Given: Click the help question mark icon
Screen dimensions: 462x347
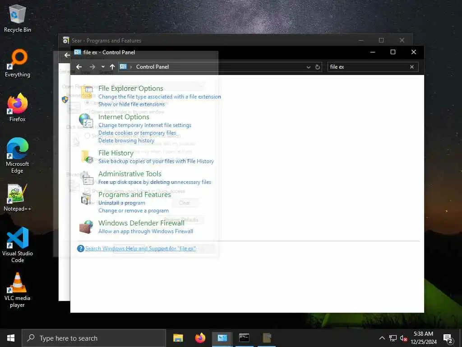Looking at the screenshot, I should click(80, 249).
